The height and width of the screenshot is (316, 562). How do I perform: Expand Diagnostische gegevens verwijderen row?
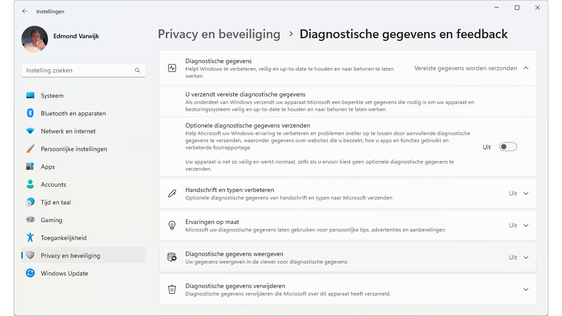click(x=526, y=289)
